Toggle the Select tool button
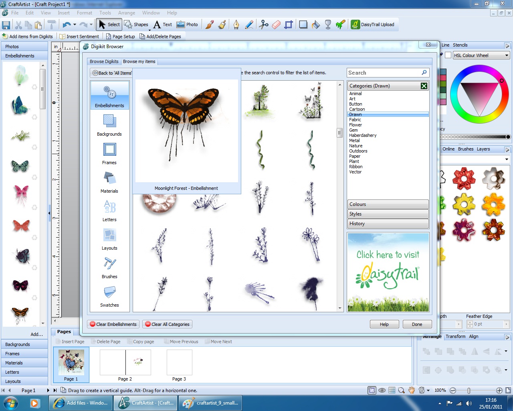The height and width of the screenshot is (411, 513). 109,24
